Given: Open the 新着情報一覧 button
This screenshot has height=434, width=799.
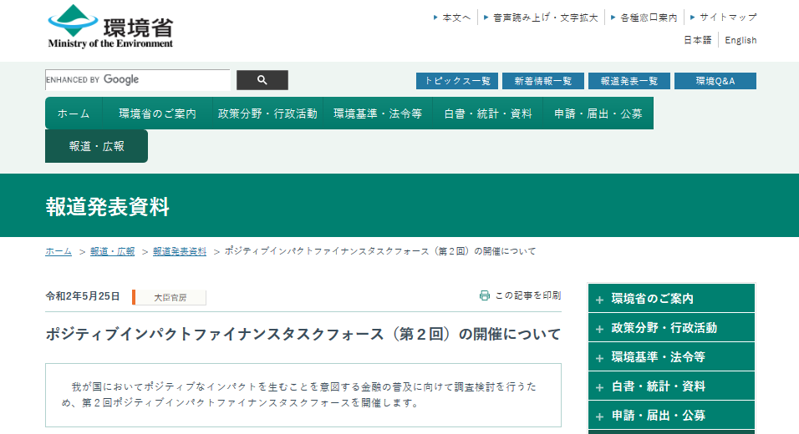Looking at the screenshot, I should click(x=543, y=81).
